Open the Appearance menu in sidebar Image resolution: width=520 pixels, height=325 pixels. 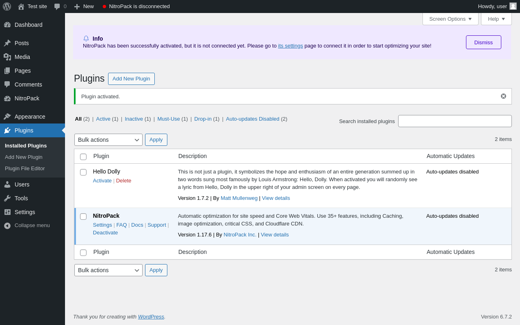point(30,117)
